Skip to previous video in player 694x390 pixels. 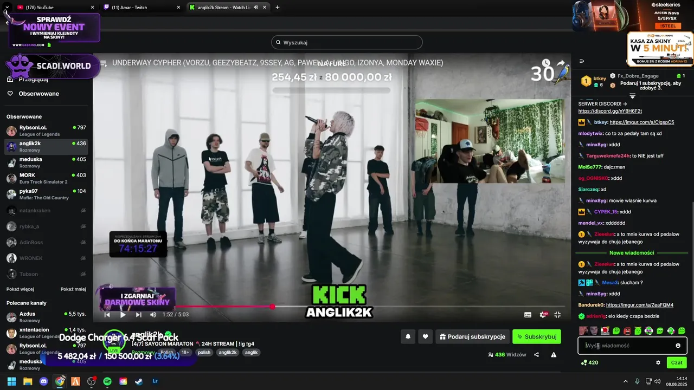[x=107, y=315]
